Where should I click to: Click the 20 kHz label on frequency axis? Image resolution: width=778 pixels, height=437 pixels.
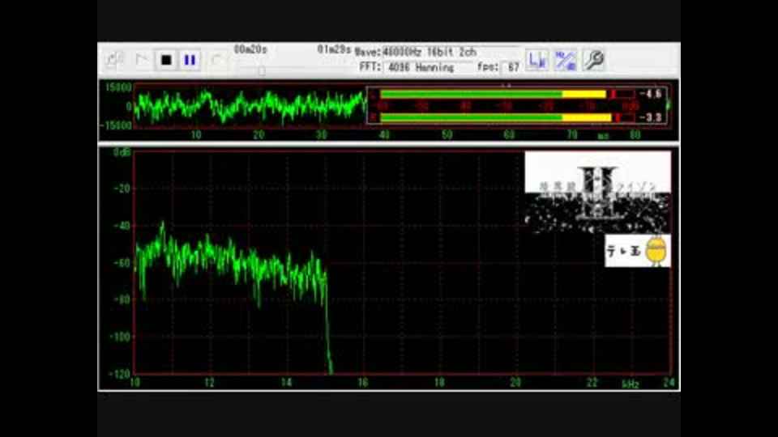(x=515, y=382)
